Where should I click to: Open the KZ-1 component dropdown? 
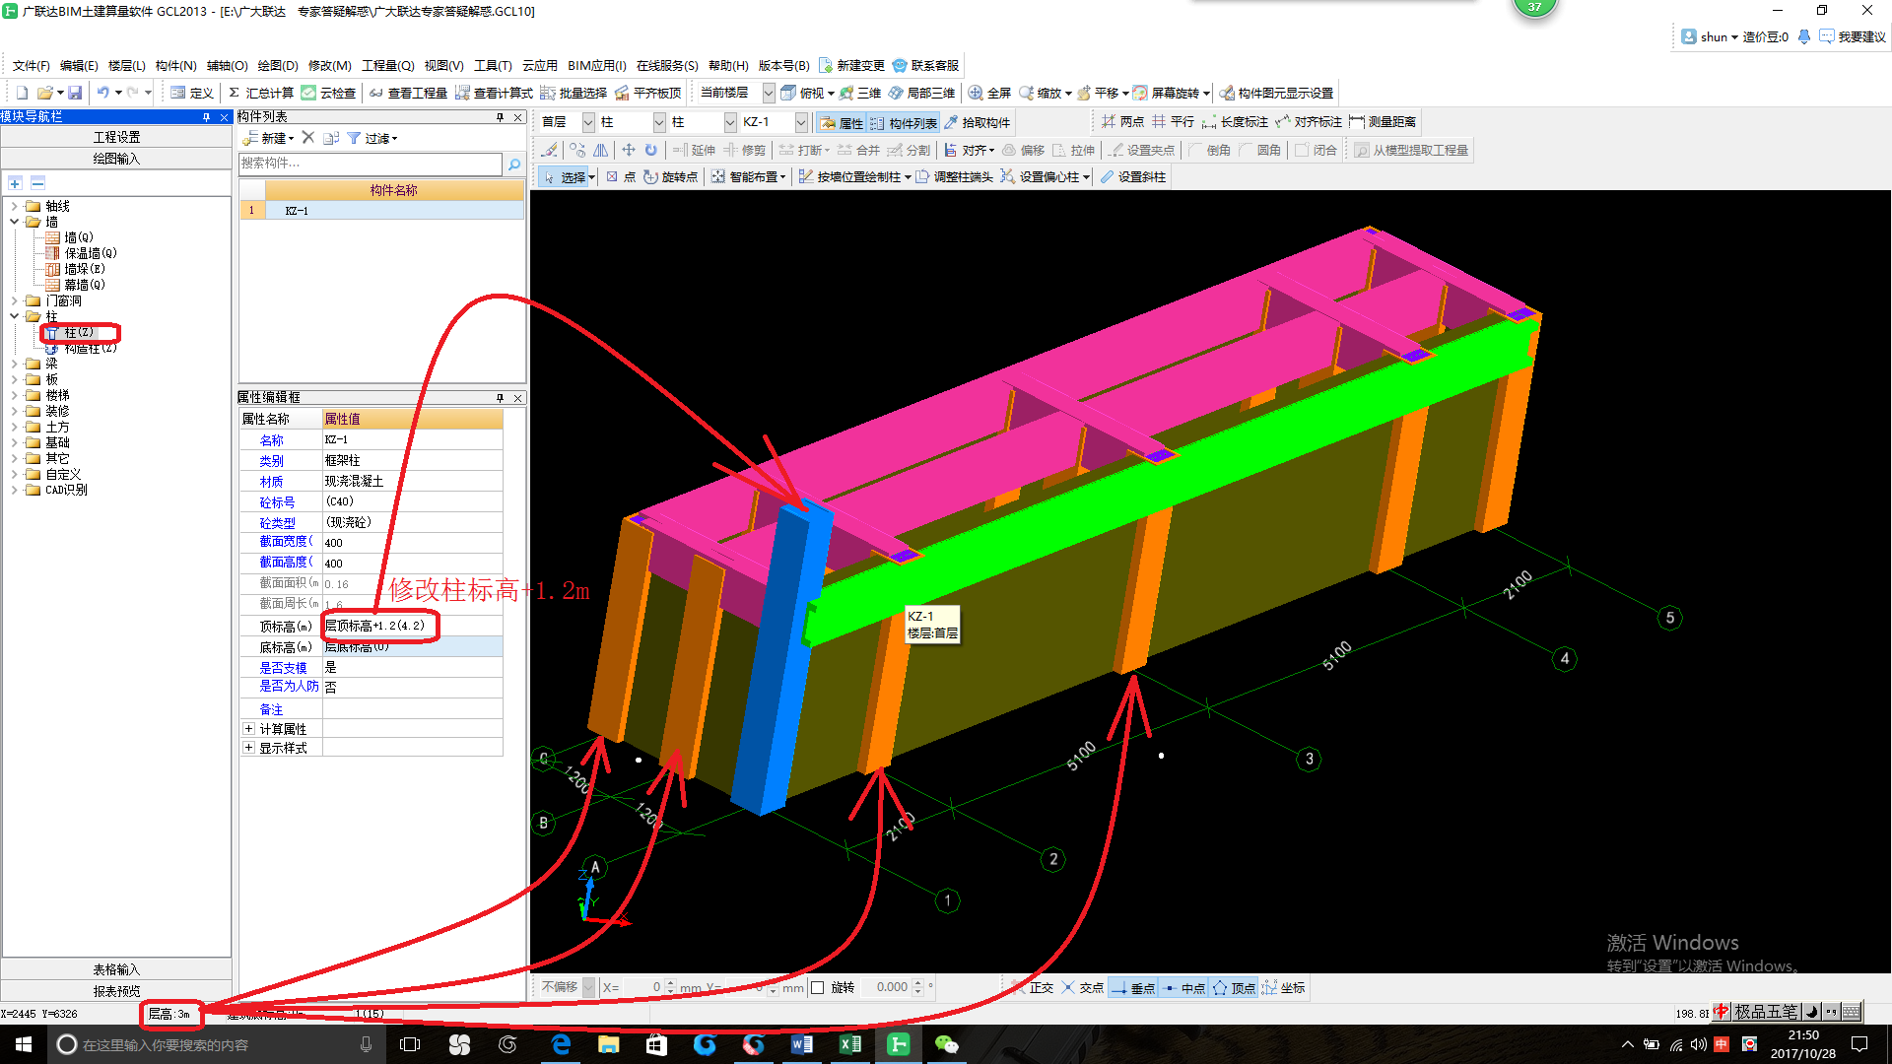(801, 122)
